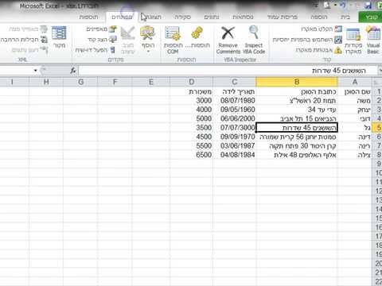Open Macro Security (אבטחת מאקרו) settings
Viewport: 382px width, 286px height.
pyautogui.click(x=318, y=50)
